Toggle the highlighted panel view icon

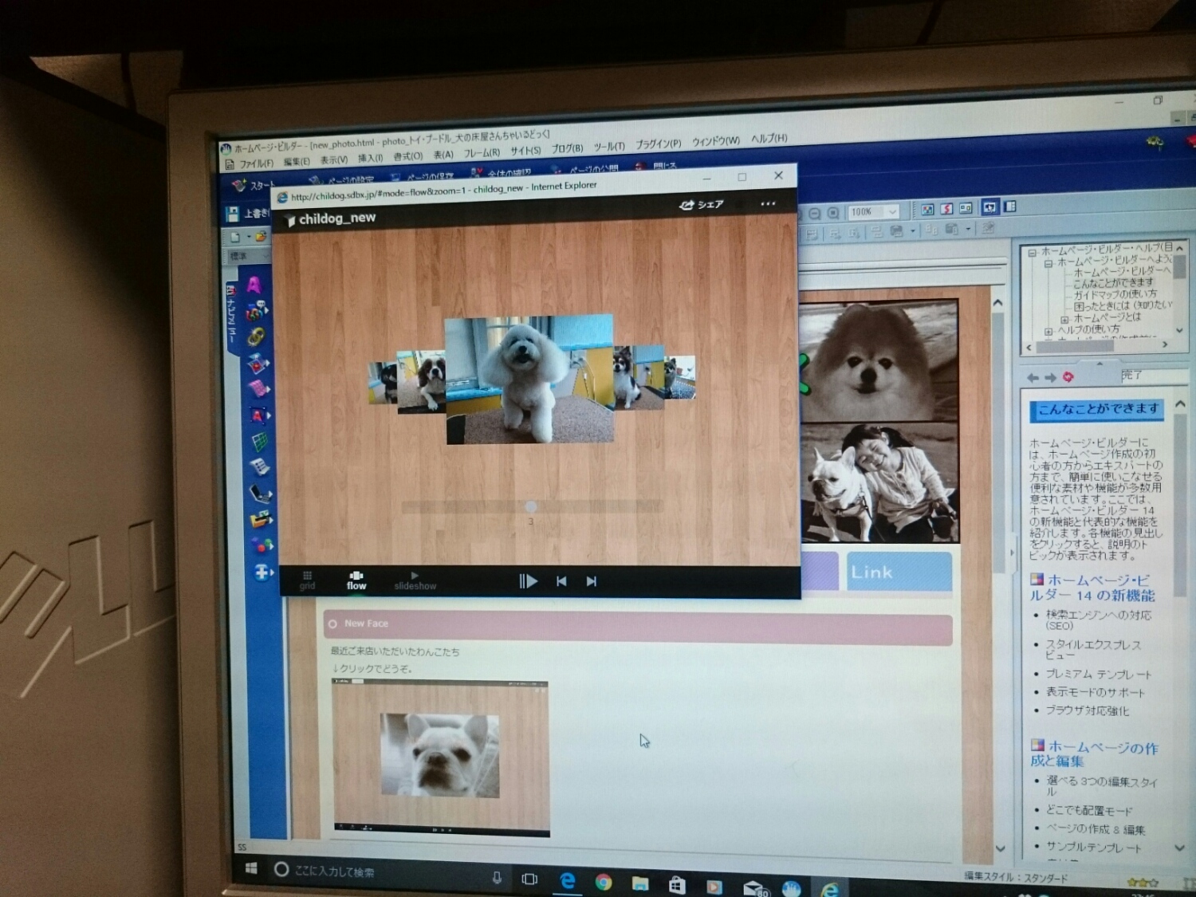(989, 207)
